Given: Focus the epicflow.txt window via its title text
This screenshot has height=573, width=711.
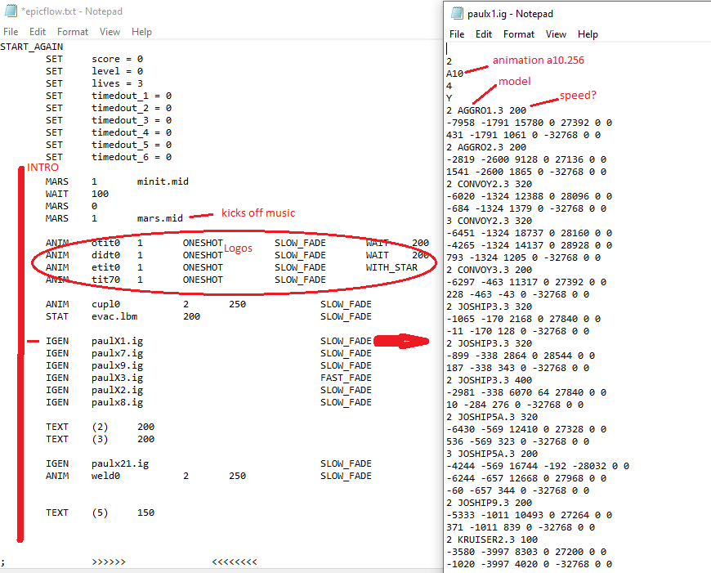Looking at the screenshot, I should [x=72, y=11].
